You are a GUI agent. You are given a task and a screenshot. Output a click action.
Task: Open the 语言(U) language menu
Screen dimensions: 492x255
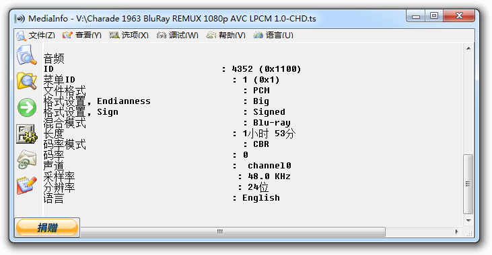tap(273, 35)
